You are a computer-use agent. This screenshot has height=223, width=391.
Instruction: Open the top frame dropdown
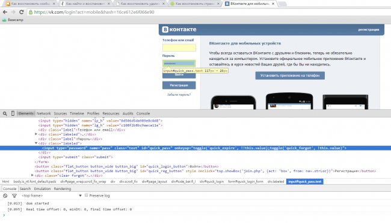[52, 195]
